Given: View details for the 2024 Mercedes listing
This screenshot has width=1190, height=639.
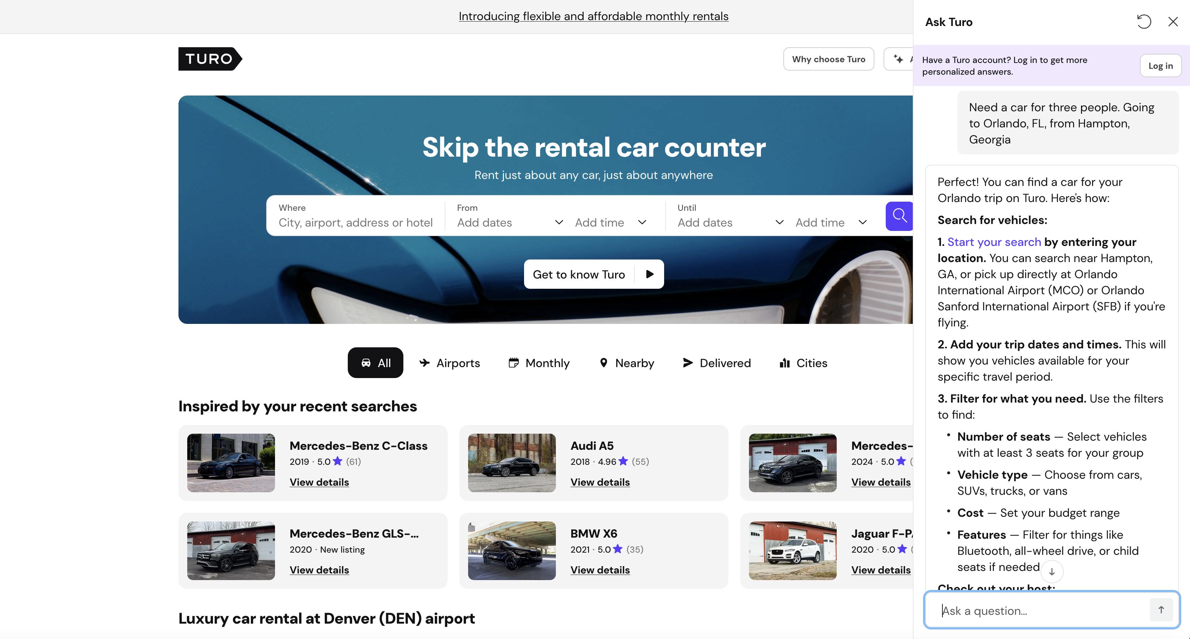Looking at the screenshot, I should [881, 482].
